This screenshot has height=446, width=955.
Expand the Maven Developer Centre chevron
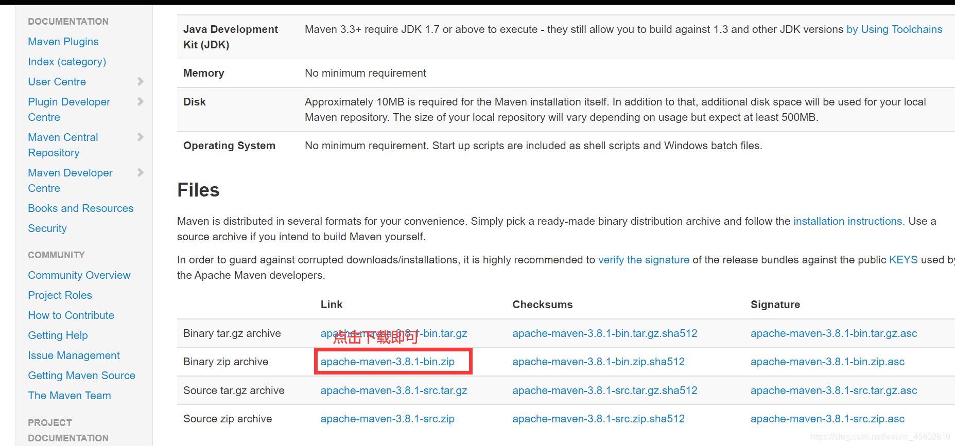(x=140, y=172)
